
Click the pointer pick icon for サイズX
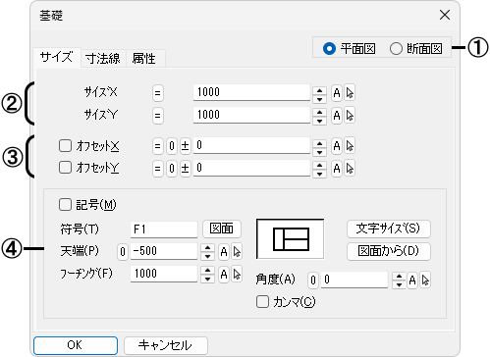350,93
